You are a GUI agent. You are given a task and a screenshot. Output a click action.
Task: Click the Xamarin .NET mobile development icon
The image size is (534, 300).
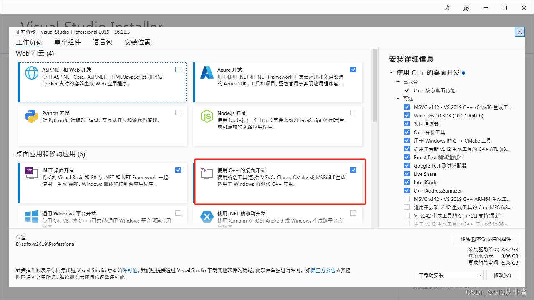tap(207, 217)
